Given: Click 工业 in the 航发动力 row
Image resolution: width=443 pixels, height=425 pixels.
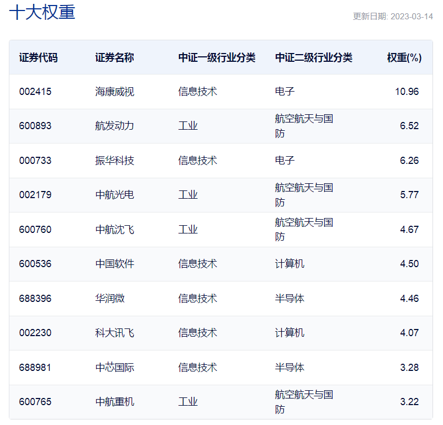Looking at the screenshot, I should tap(188, 126).
